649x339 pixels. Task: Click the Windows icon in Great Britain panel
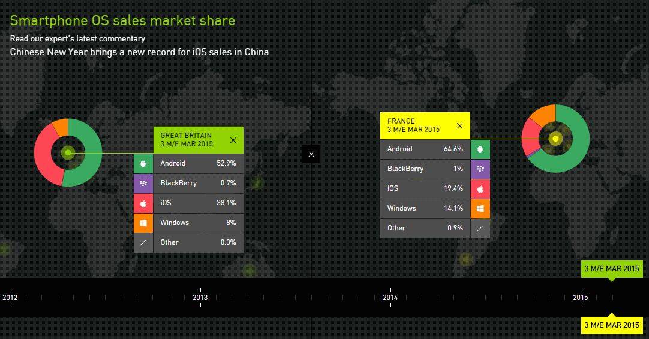coord(143,223)
